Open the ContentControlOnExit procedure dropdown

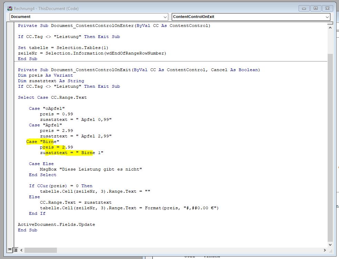coord(327,17)
